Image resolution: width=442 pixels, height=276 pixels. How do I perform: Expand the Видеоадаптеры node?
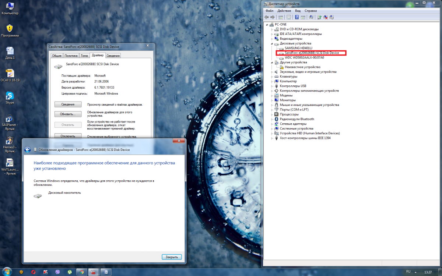(x=272, y=39)
